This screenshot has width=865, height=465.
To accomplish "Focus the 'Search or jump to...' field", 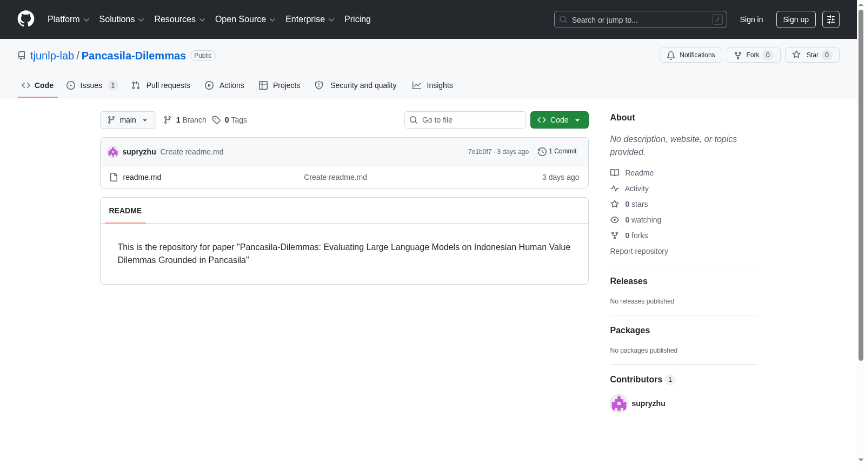I will (641, 19).
